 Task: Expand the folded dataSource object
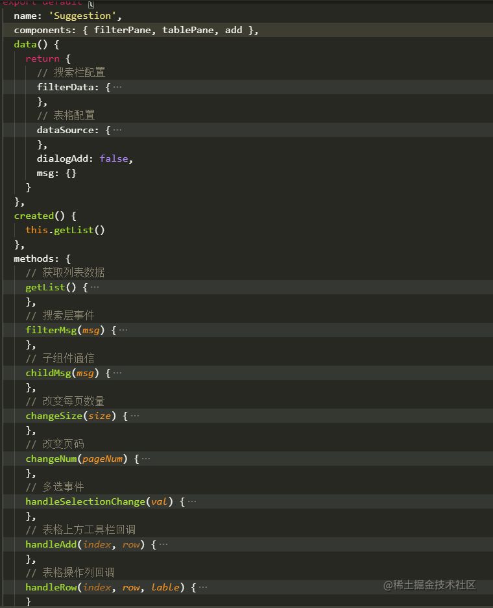(x=117, y=130)
